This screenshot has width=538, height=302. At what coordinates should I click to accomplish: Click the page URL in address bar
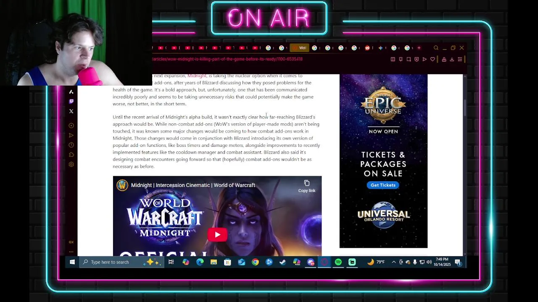click(x=227, y=59)
